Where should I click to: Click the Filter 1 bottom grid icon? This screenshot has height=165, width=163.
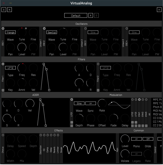3,90
